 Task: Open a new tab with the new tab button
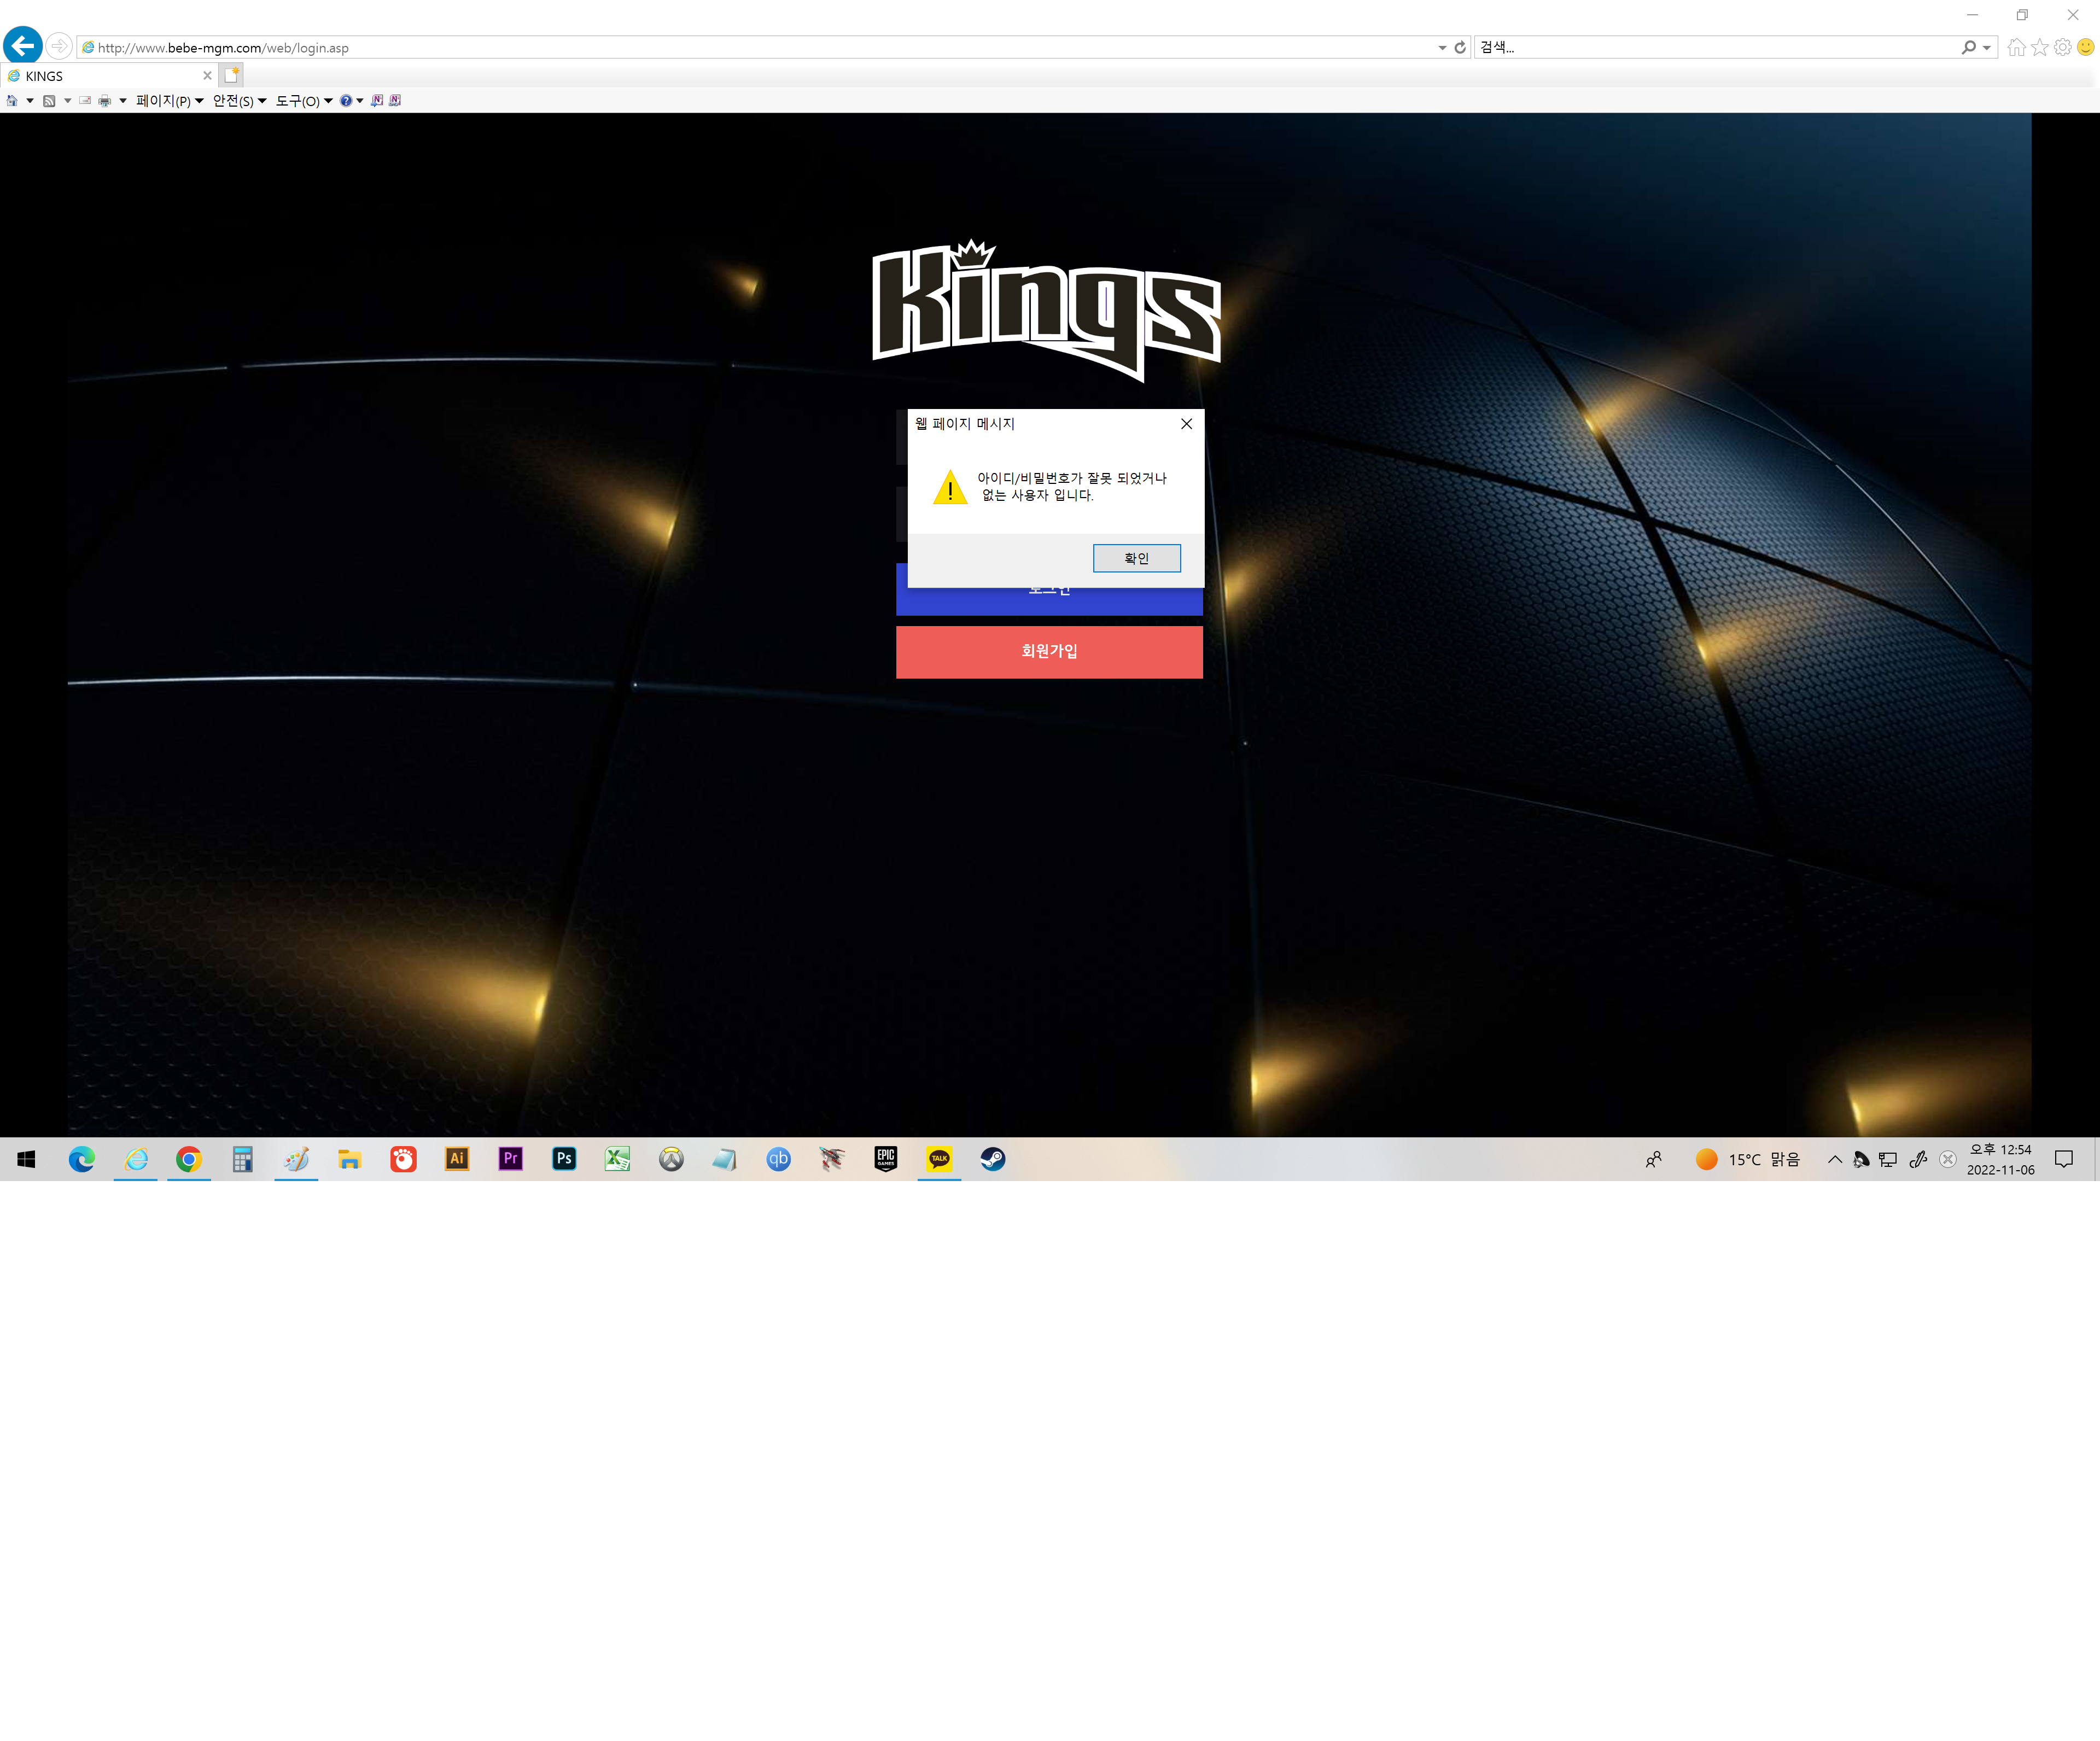pyautogui.click(x=231, y=75)
